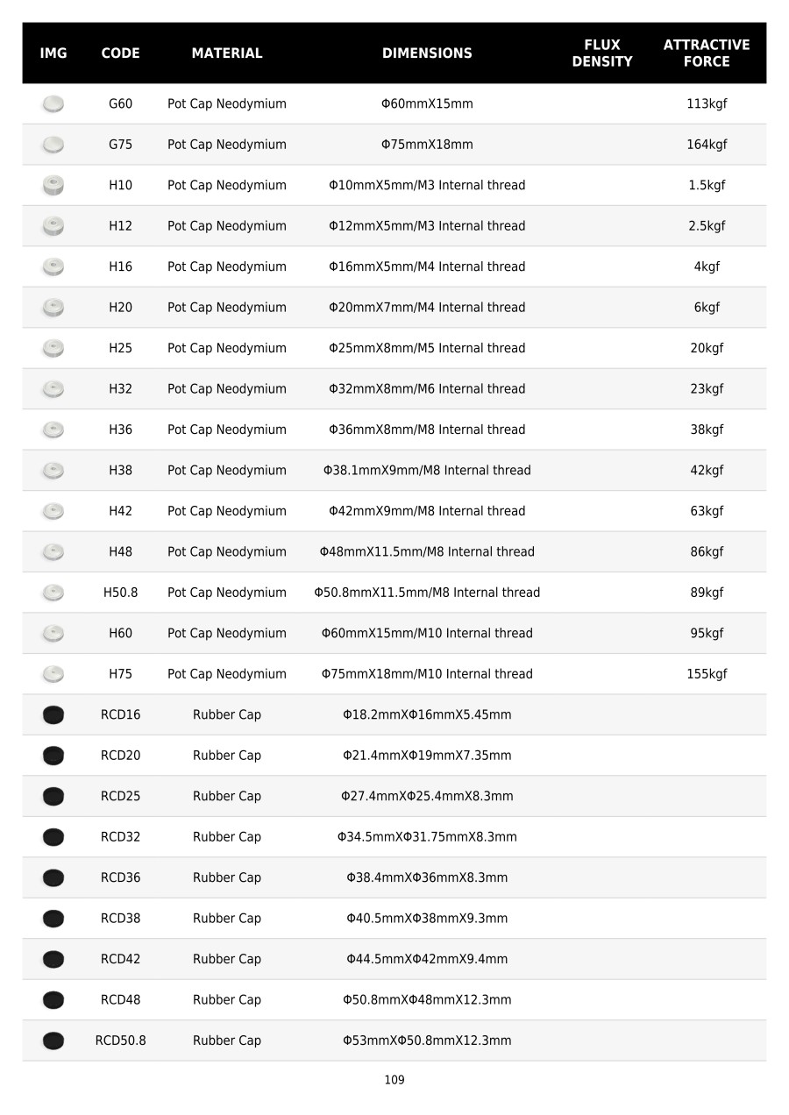The width and height of the screenshot is (789, 1115).
Task: Select the H50.8 magnet image
Action: click(53, 593)
